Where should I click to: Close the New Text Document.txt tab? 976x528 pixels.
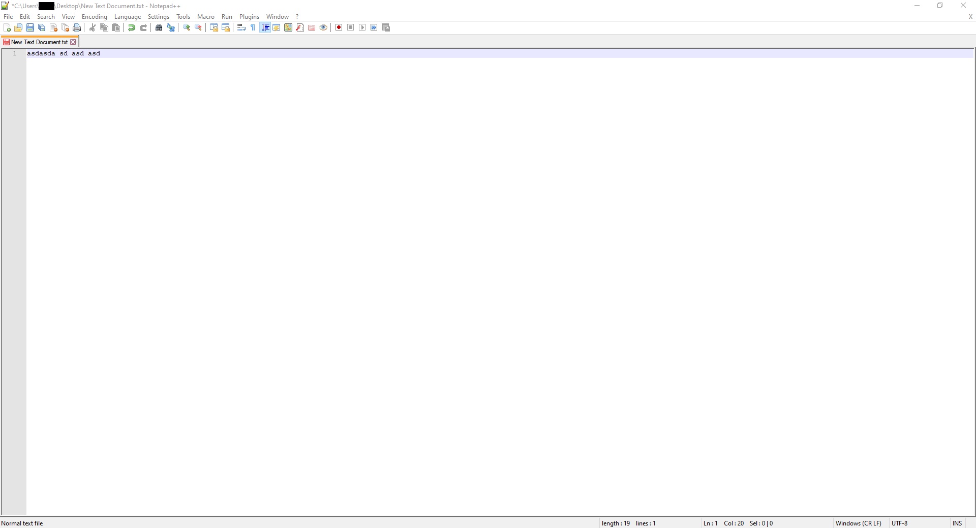click(74, 42)
